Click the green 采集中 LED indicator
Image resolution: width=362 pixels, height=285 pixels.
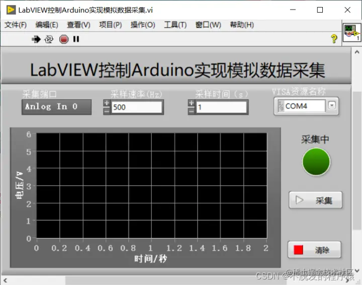tap(316, 162)
